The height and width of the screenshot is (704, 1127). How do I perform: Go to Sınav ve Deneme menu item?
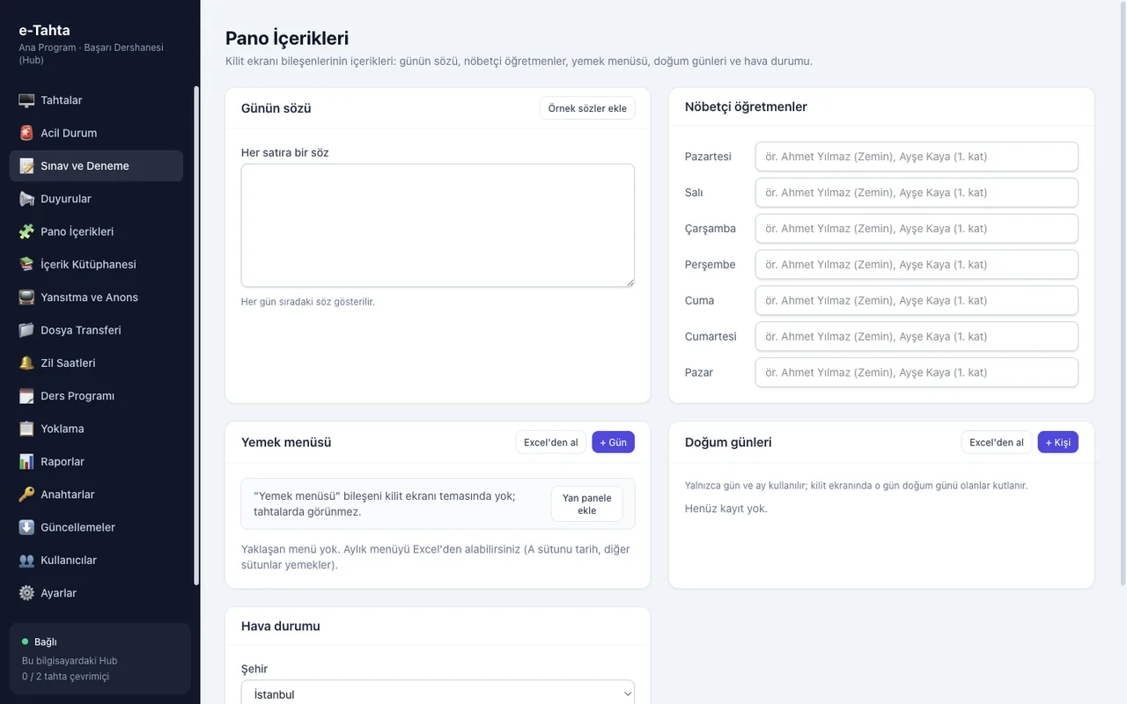pyautogui.click(x=96, y=165)
